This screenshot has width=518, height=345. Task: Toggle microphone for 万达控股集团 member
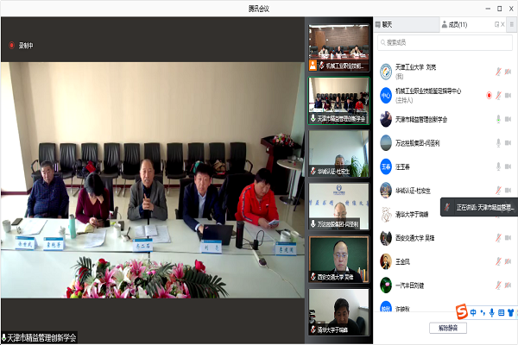498,143
